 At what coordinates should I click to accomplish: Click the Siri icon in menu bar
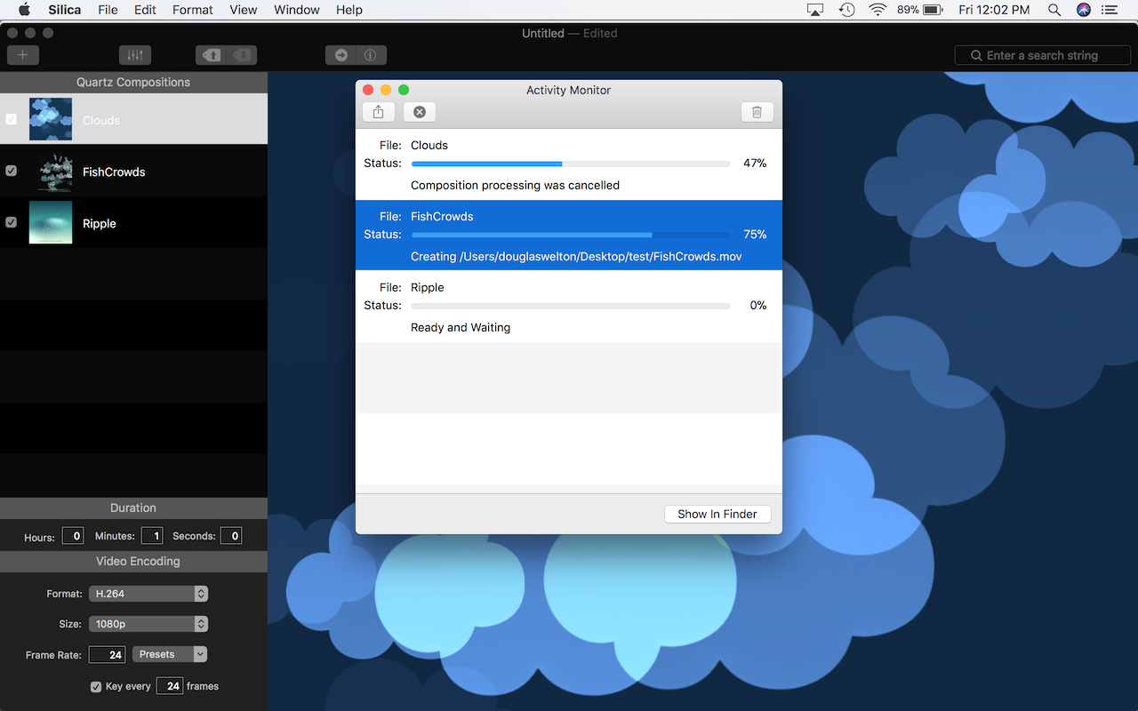tap(1084, 10)
